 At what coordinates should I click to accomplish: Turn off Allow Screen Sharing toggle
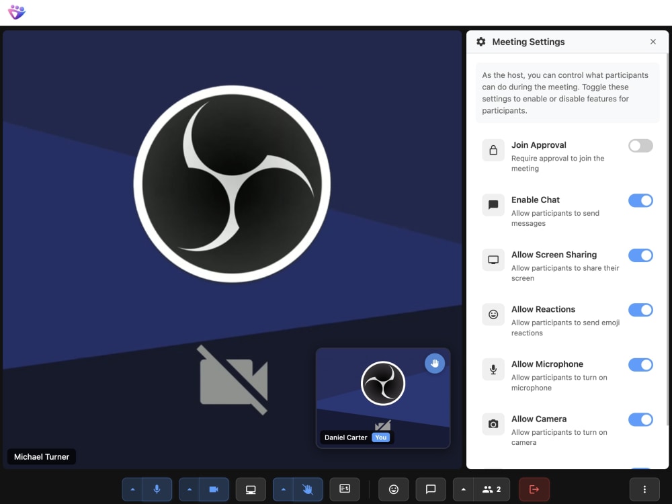tap(640, 255)
